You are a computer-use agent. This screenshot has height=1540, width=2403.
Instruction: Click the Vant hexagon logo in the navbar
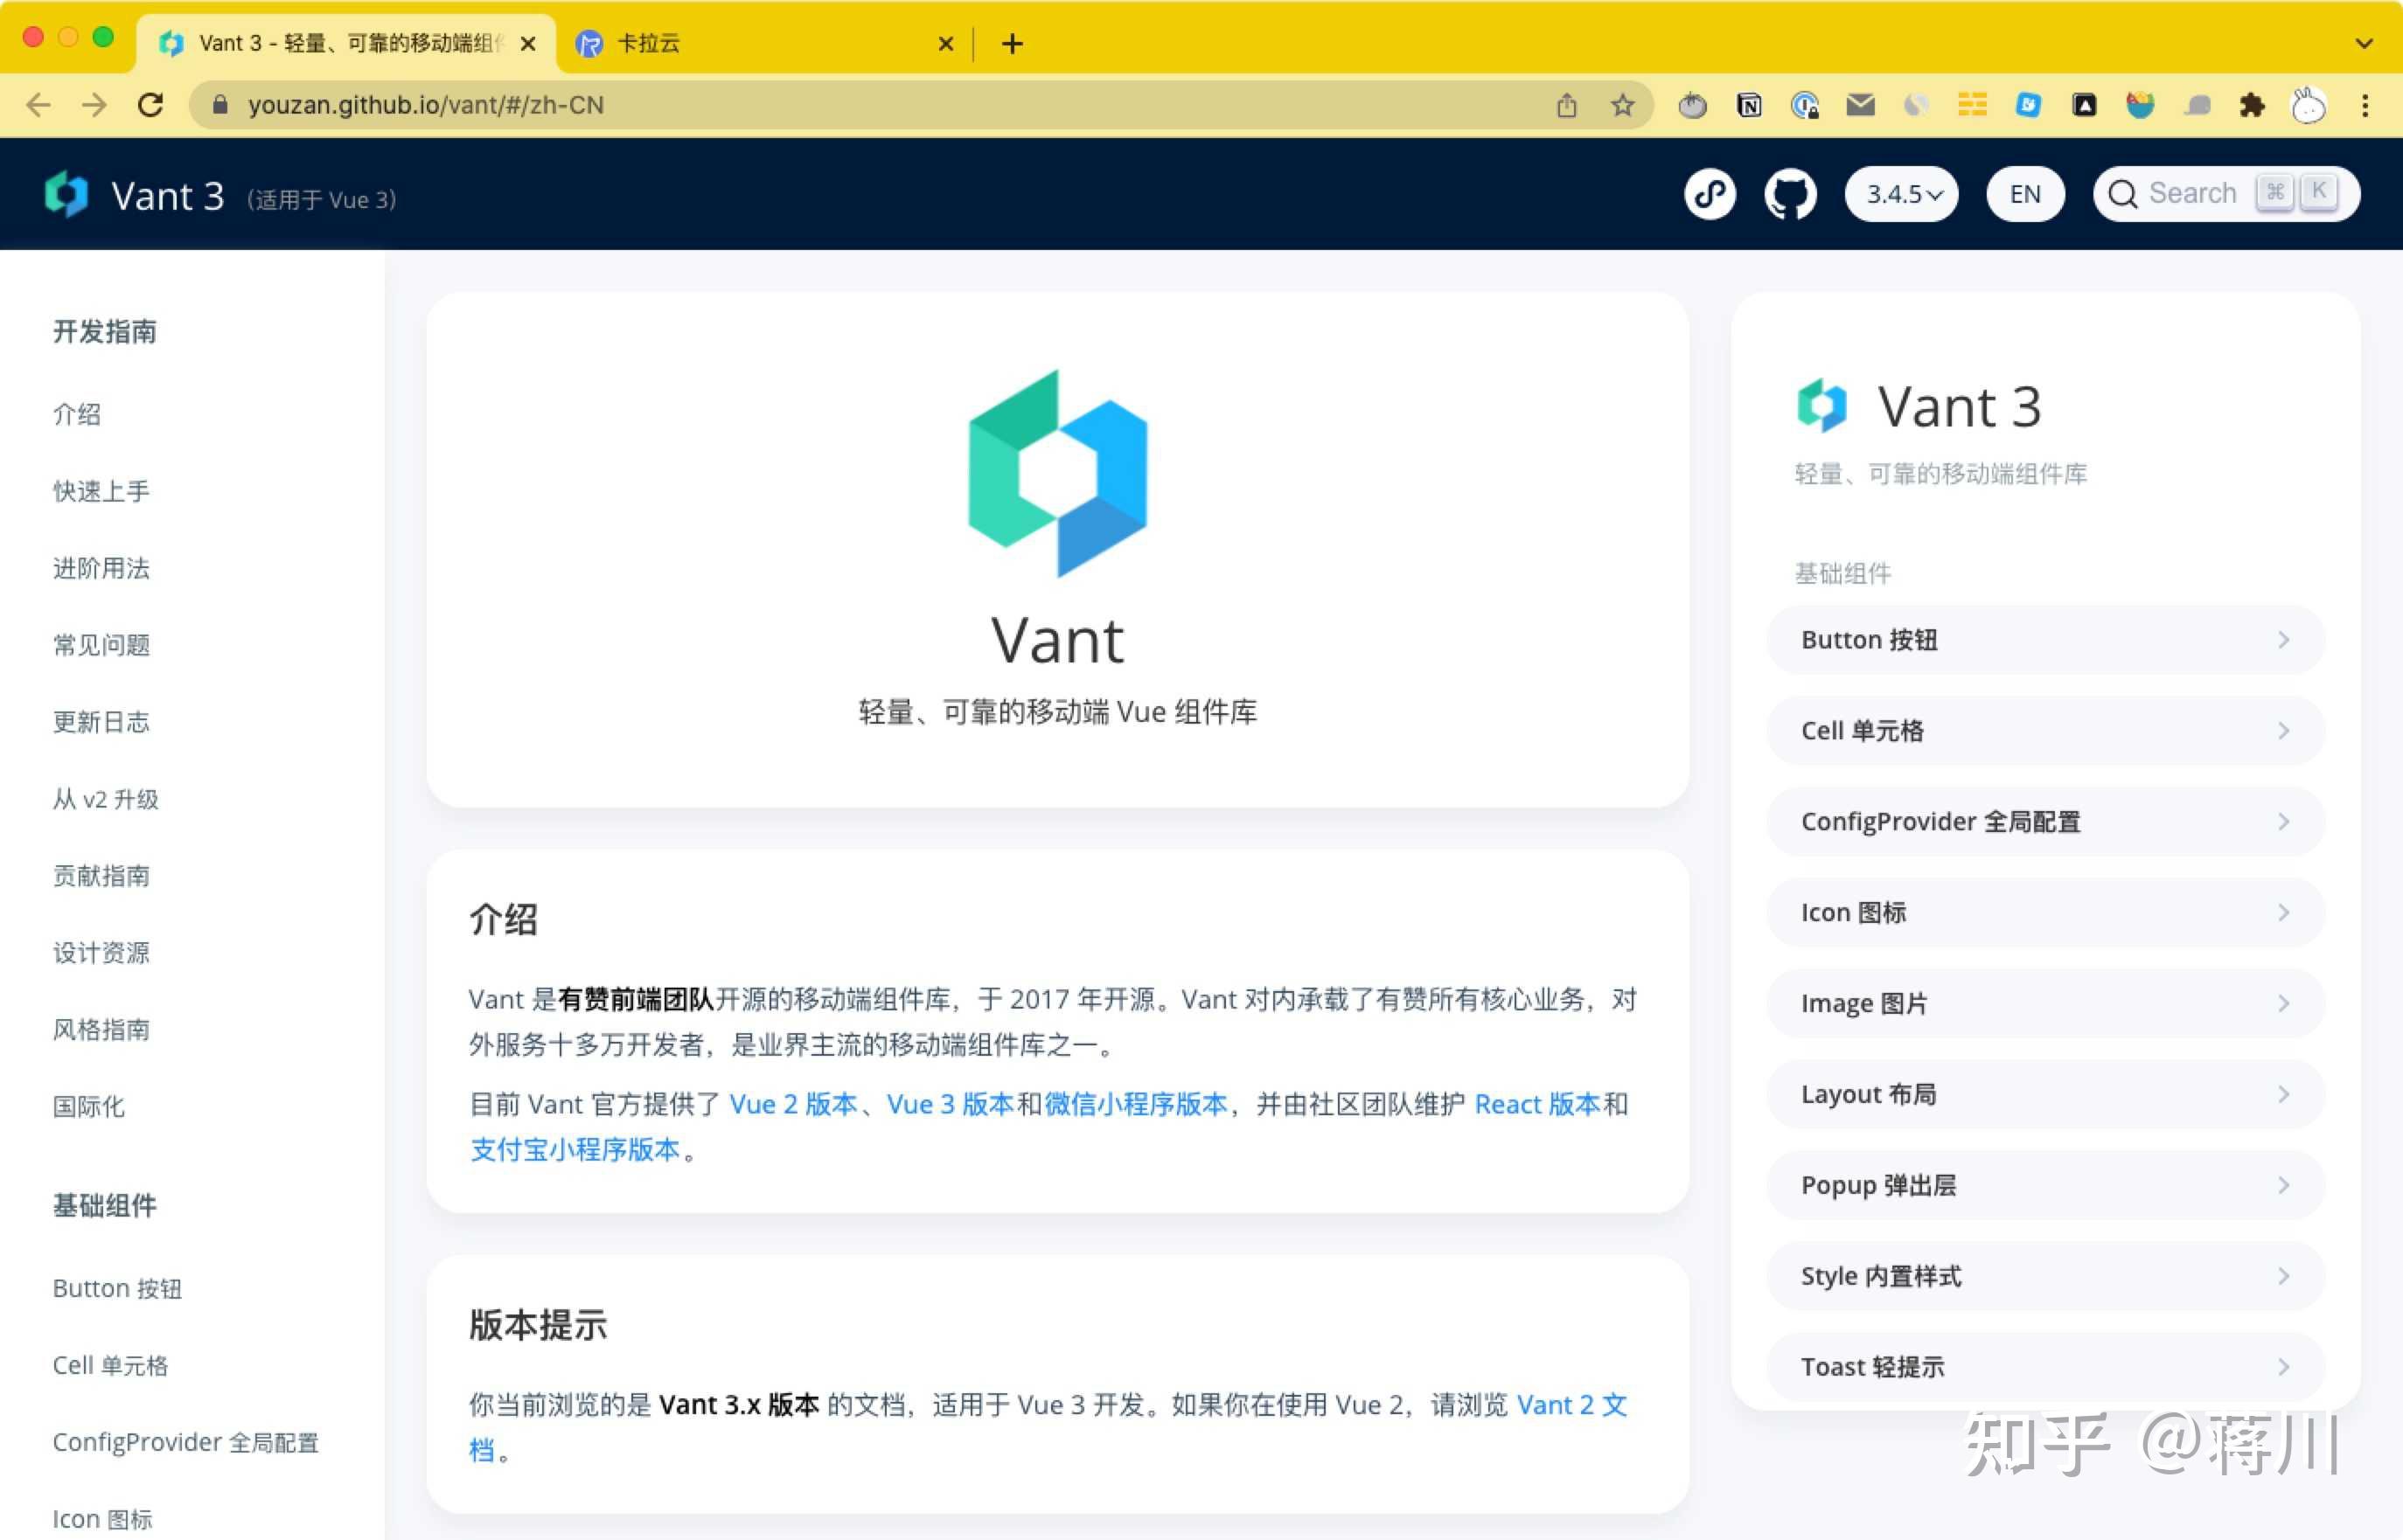pos(66,193)
